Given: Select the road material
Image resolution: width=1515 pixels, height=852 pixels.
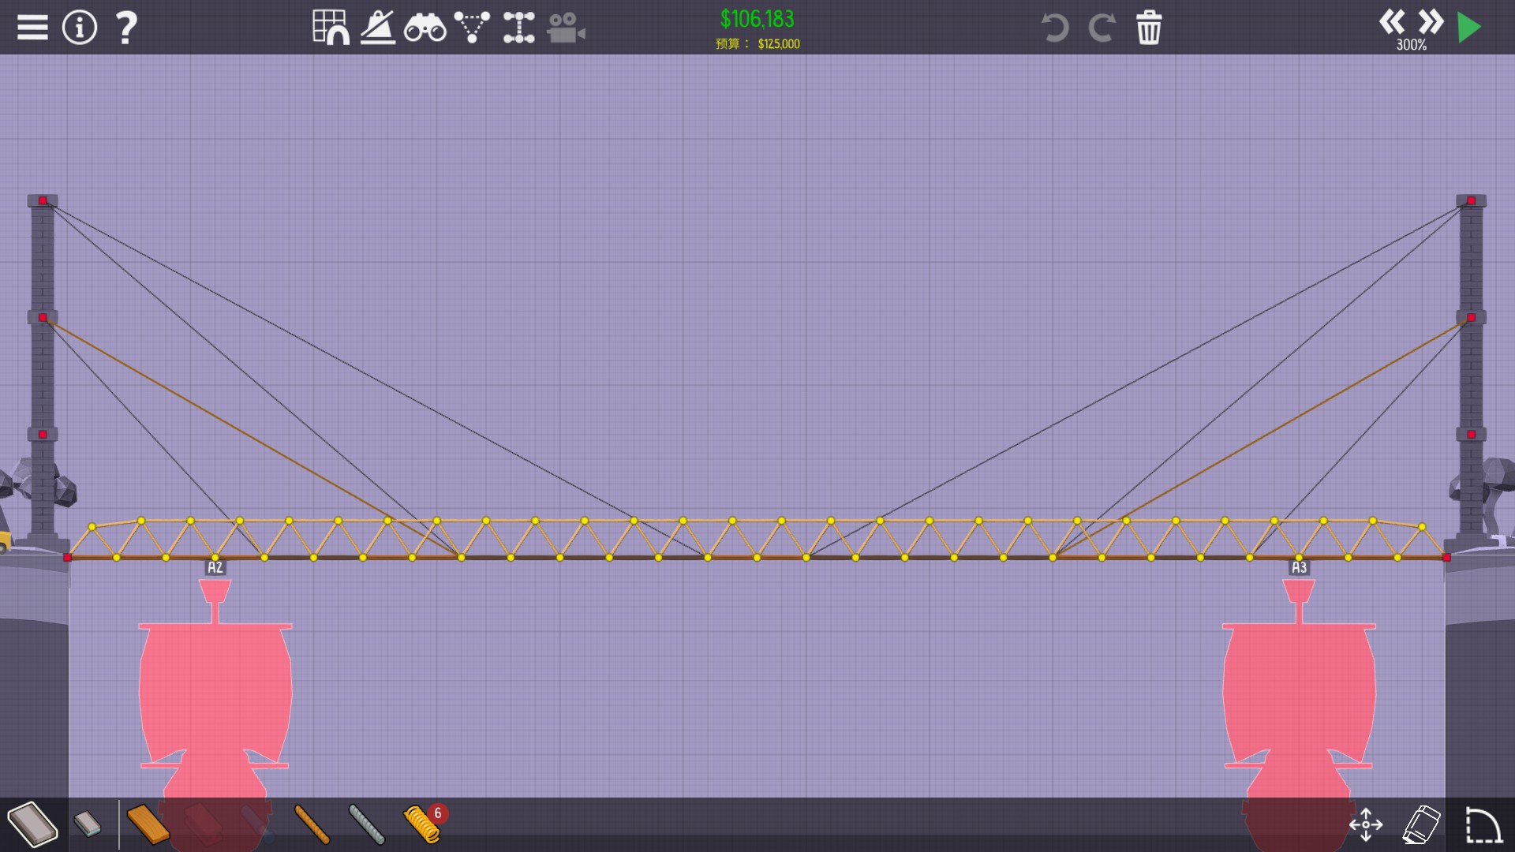Looking at the screenshot, I should tap(33, 824).
